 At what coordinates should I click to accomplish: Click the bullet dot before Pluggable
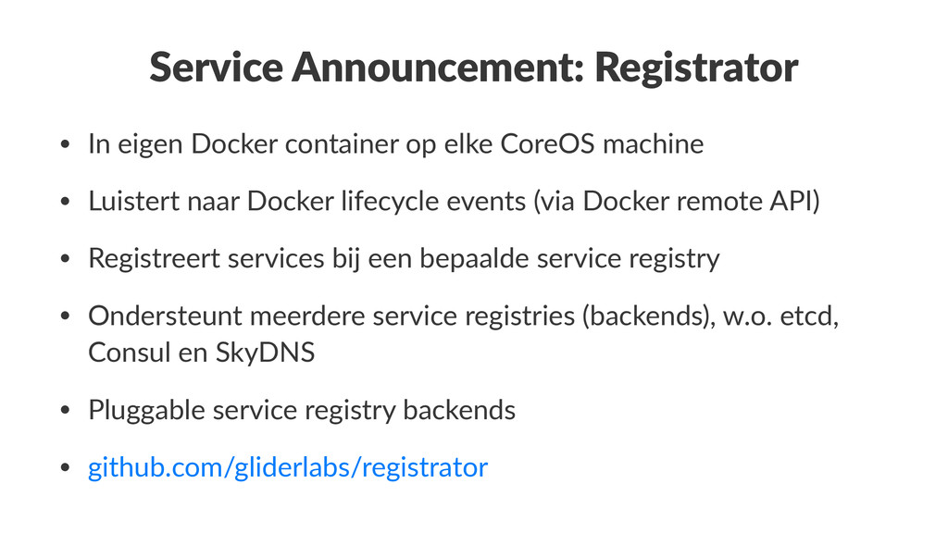point(66,410)
